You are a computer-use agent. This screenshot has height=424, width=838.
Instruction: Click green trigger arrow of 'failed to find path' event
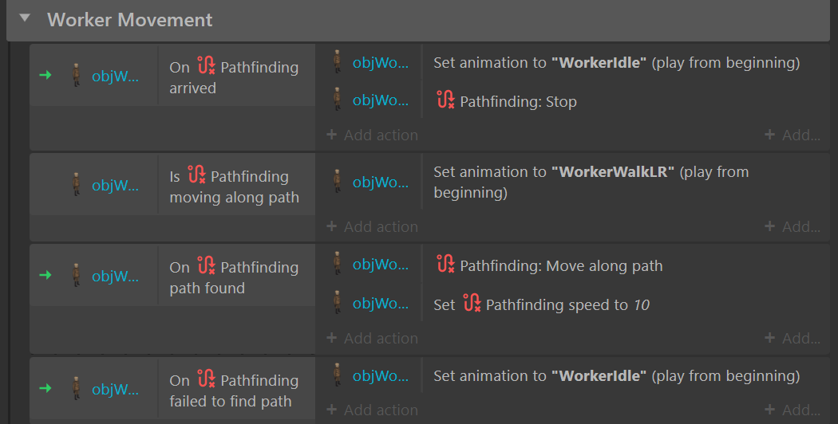45,388
